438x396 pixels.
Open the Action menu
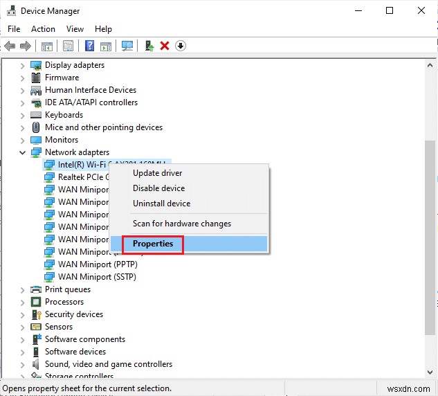43,29
